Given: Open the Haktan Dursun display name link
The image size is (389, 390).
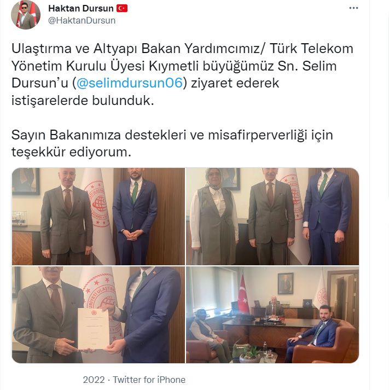Looking at the screenshot, I should (81, 8).
